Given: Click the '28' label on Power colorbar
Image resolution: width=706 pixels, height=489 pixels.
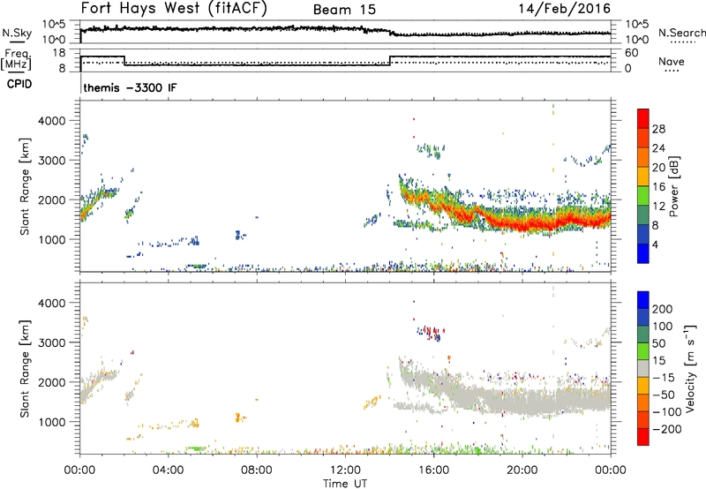Looking at the screenshot, I should pyautogui.click(x=658, y=129).
